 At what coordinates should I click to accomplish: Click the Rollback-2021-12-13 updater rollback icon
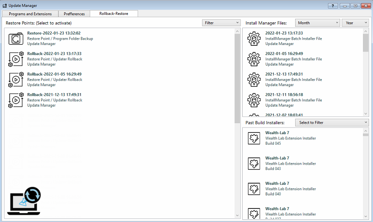pyautogui.click(x=16, y=100)
